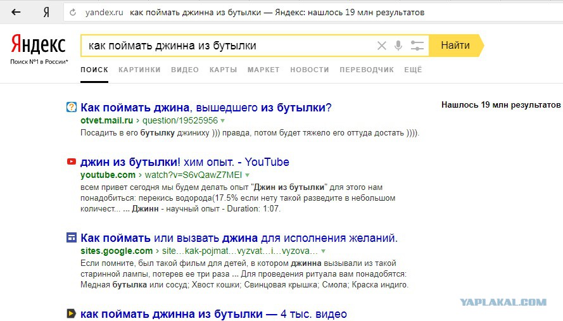Image resolution: width=563 pixels, height=321 pixels.
Task: Click the YouTube result favicon
Action: (72, 161)
